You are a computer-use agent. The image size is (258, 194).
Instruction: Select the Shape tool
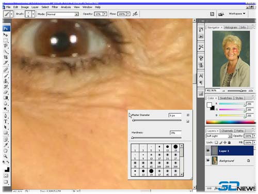pyautogui.click(x=6, y=133)
